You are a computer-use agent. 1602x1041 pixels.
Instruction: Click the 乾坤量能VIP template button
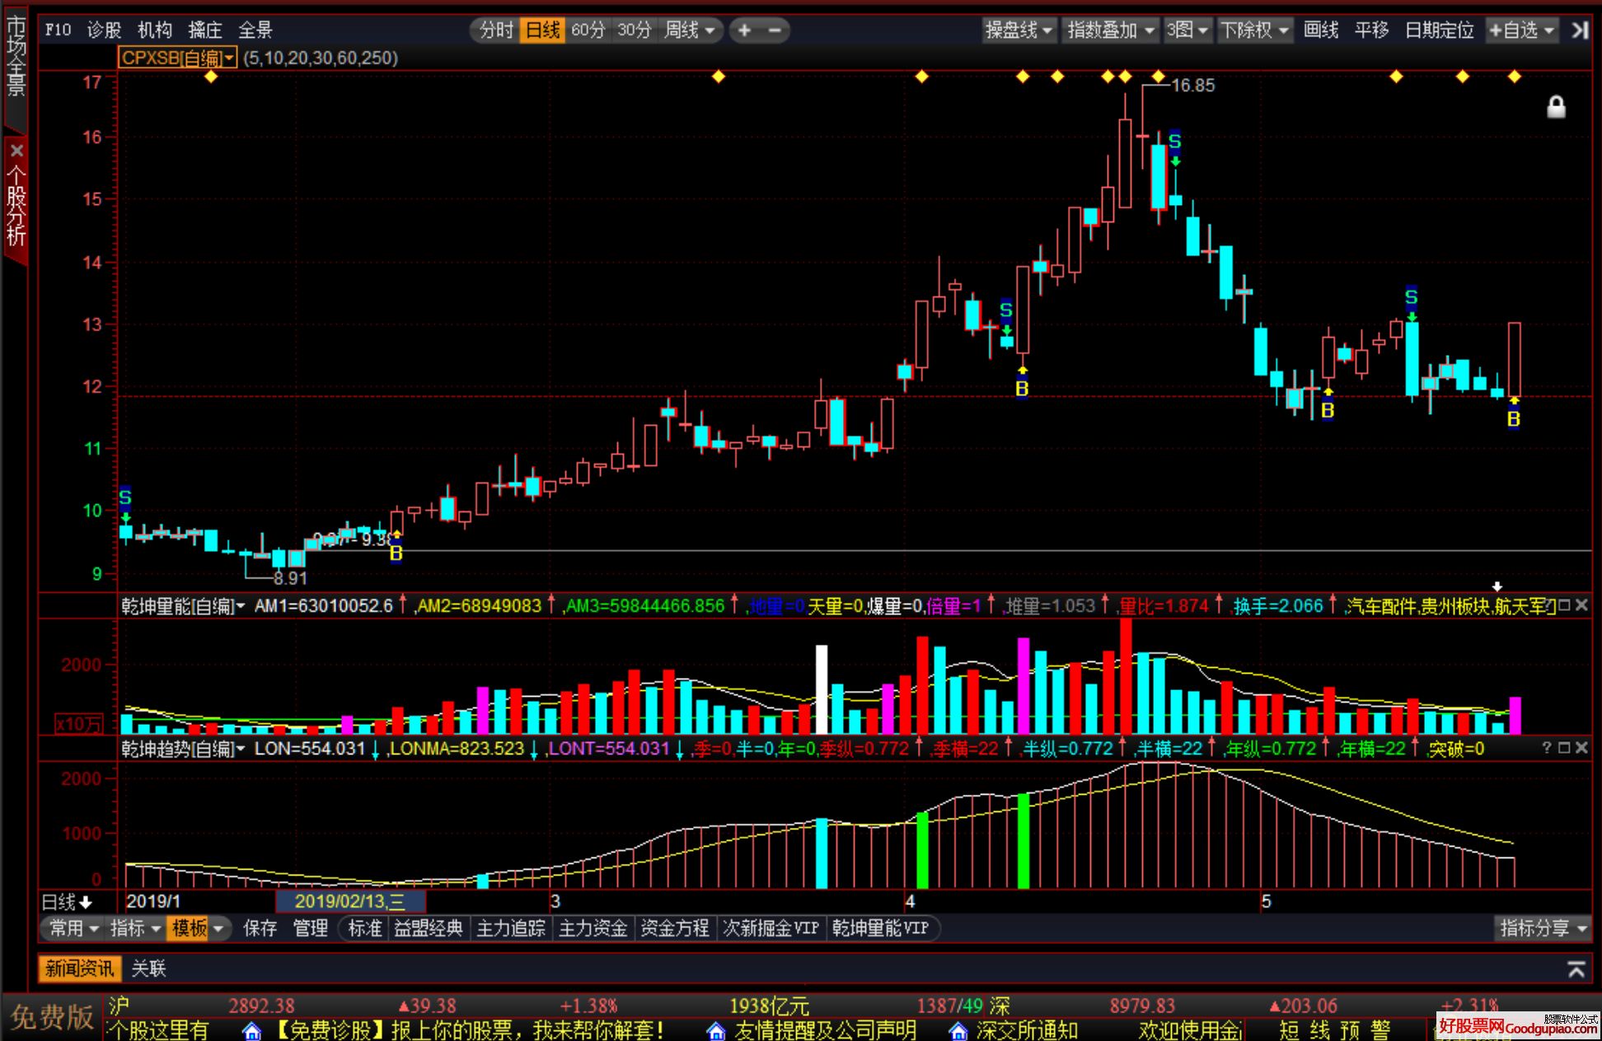(x=880, y=928)
